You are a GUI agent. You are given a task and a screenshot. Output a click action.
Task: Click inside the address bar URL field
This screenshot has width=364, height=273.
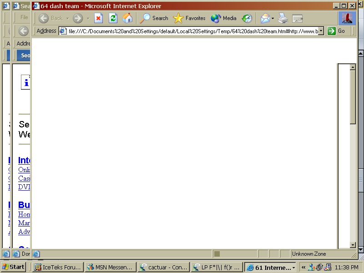point(191,31)
